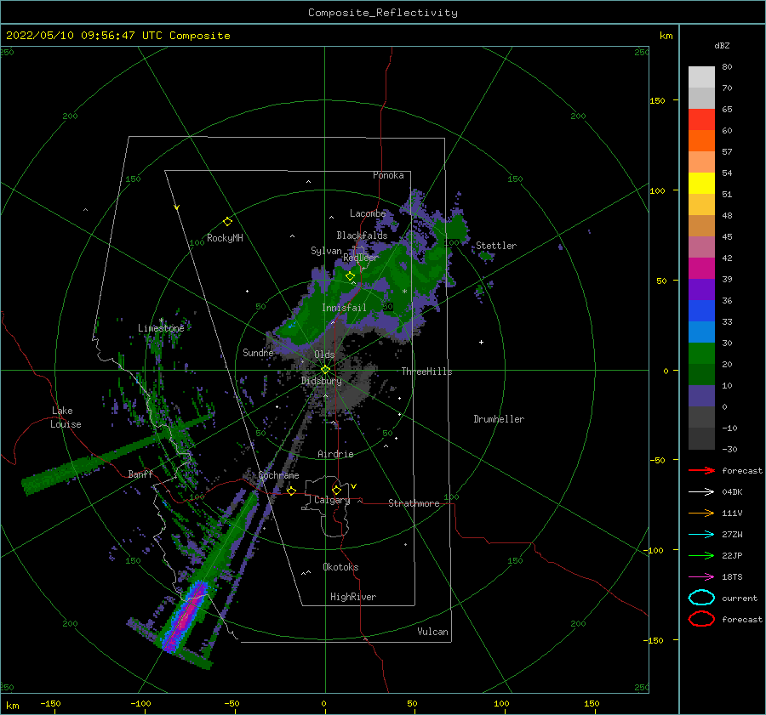Viewport: 766px width, 715px height.
Task: Click the Banff town label
Action: (x=140, y=474)
